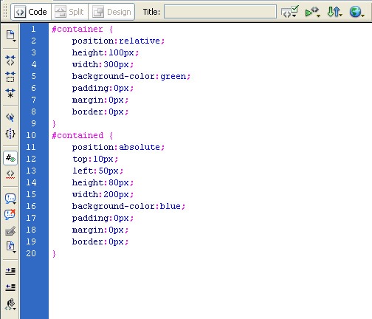372x319 pixels.
Task: Click the Collapse Full Tag icon
Action: (x=10, y=61)
